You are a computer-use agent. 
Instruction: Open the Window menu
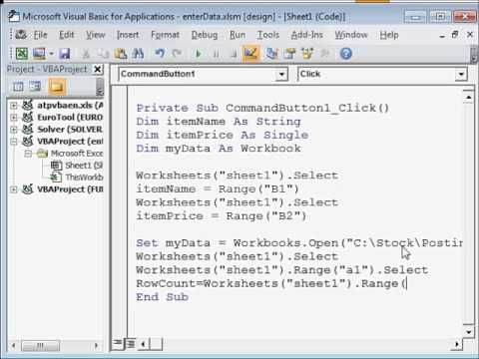coord(351,35)
